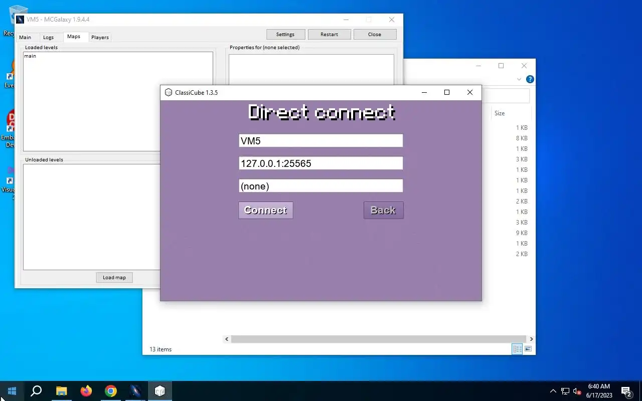Click the Close button in MCGalaxy toolbar

pos(375,34)
